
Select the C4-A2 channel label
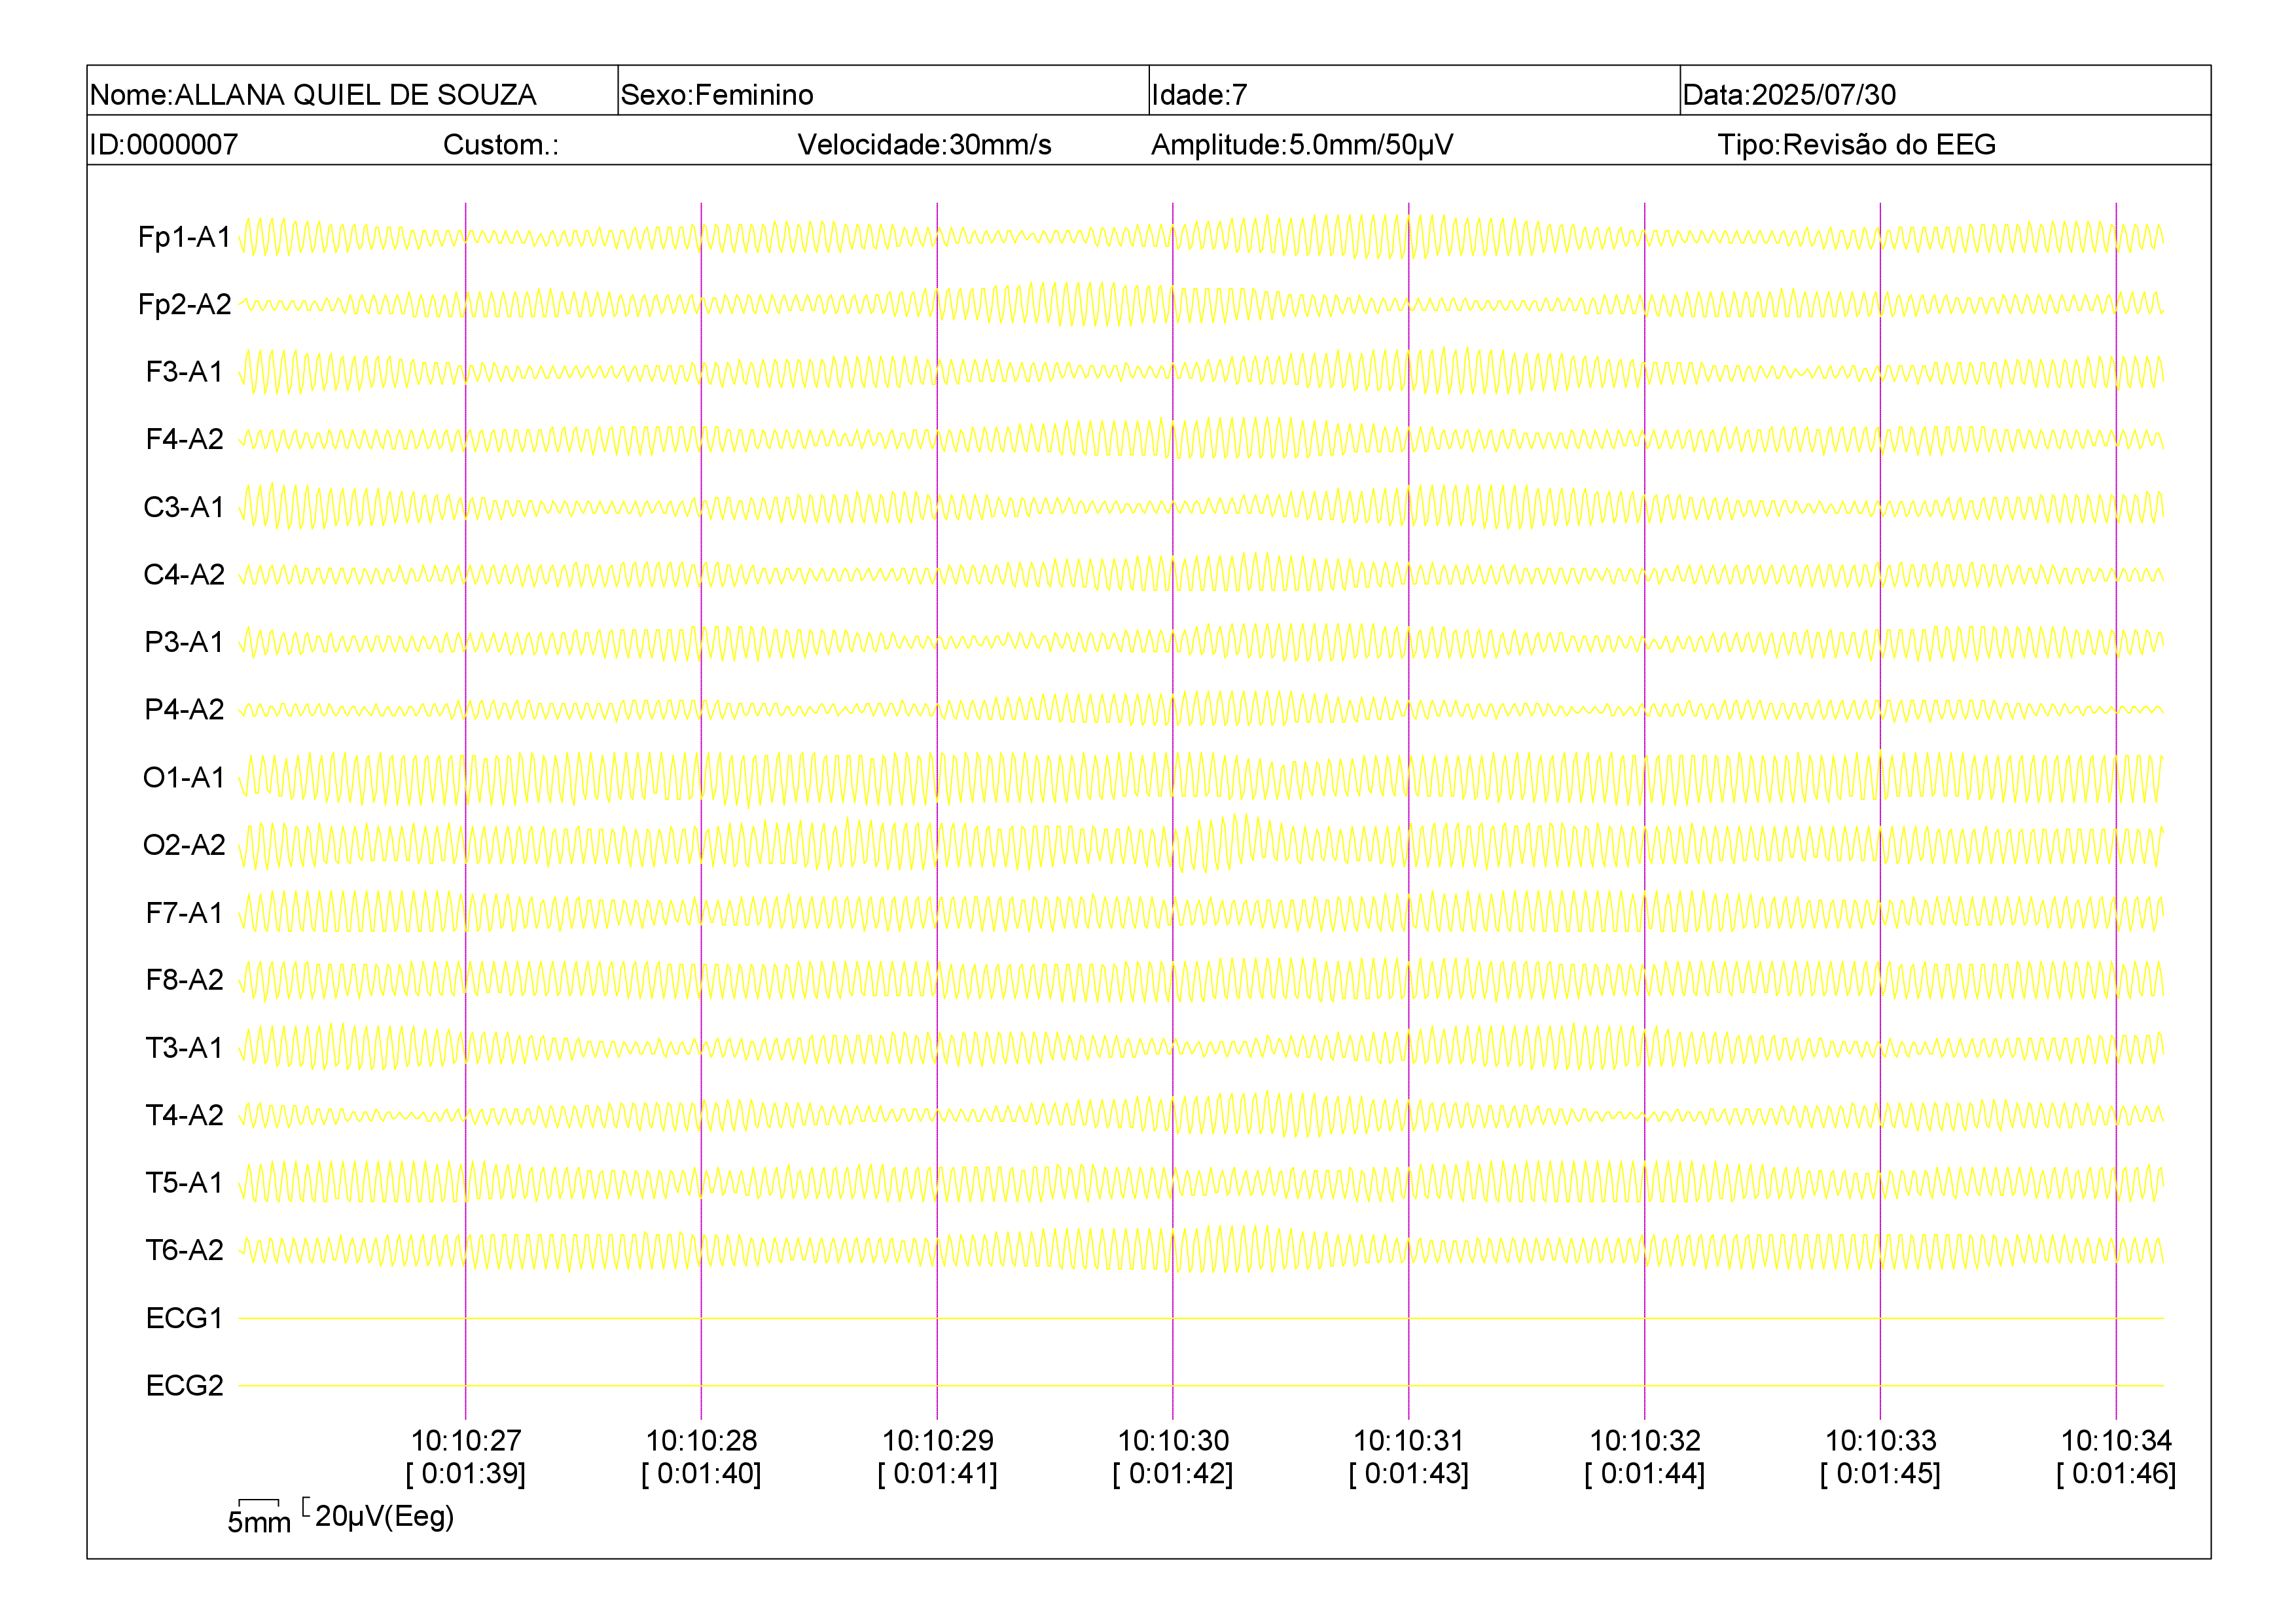pyautogui.click(x=185, y=575)
